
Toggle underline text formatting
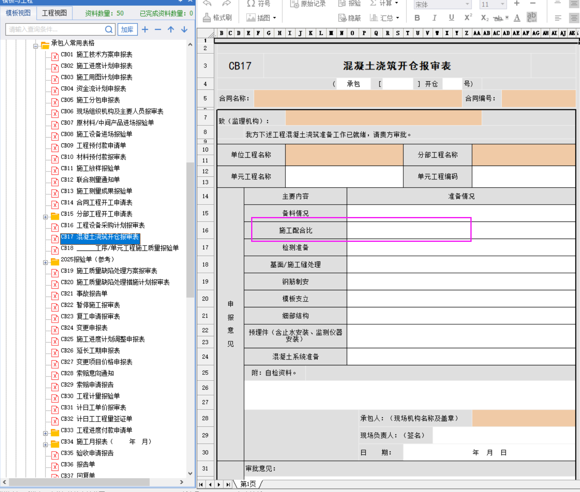click(451, 18)
